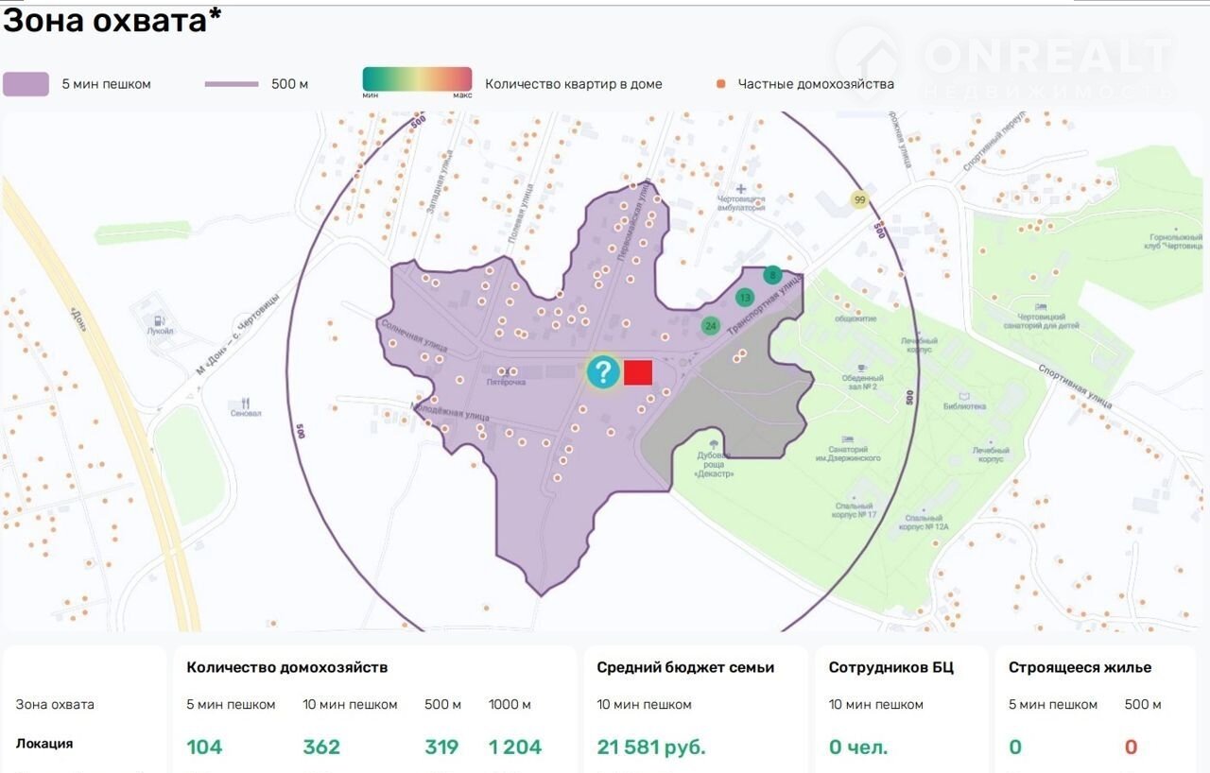This screenshot has width=1210, height=773.
Task: Click the blue question mark map marker
Action: click(603, 372)
